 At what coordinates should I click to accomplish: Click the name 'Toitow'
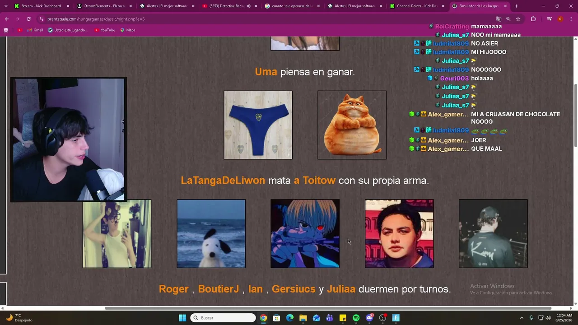319,181
